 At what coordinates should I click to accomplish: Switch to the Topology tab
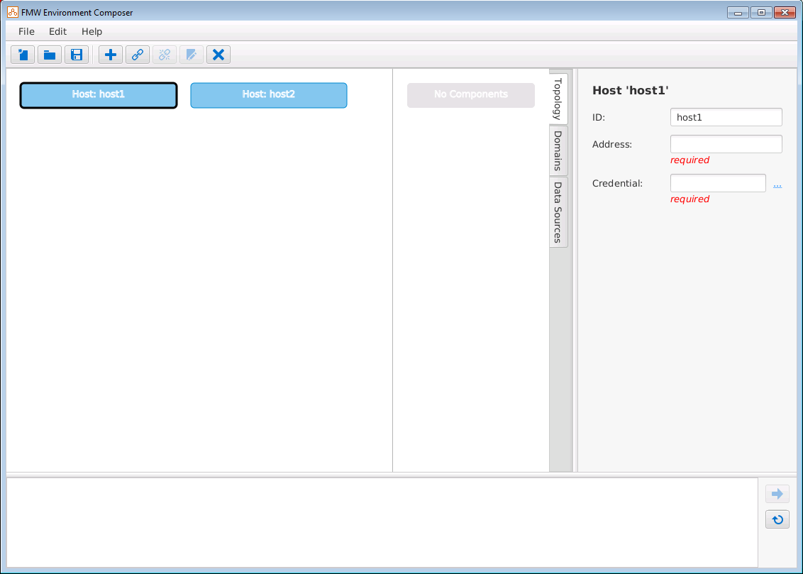(x=558, y=99)
